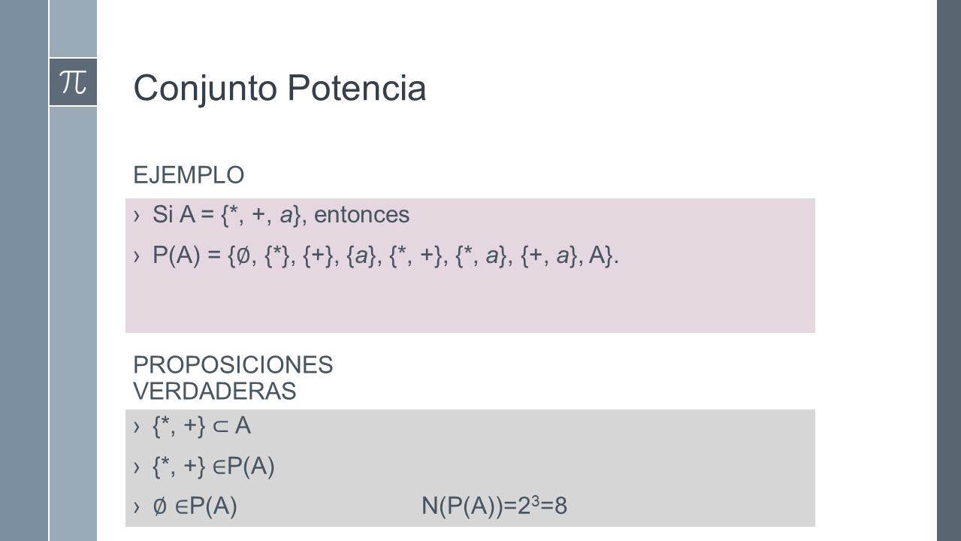Click the light blue-gray left sidebar strip

coord(73,323)
